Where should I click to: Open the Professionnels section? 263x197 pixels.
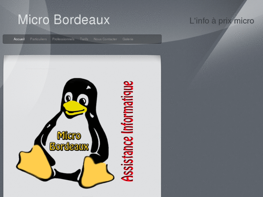click(x=63, y=39)
